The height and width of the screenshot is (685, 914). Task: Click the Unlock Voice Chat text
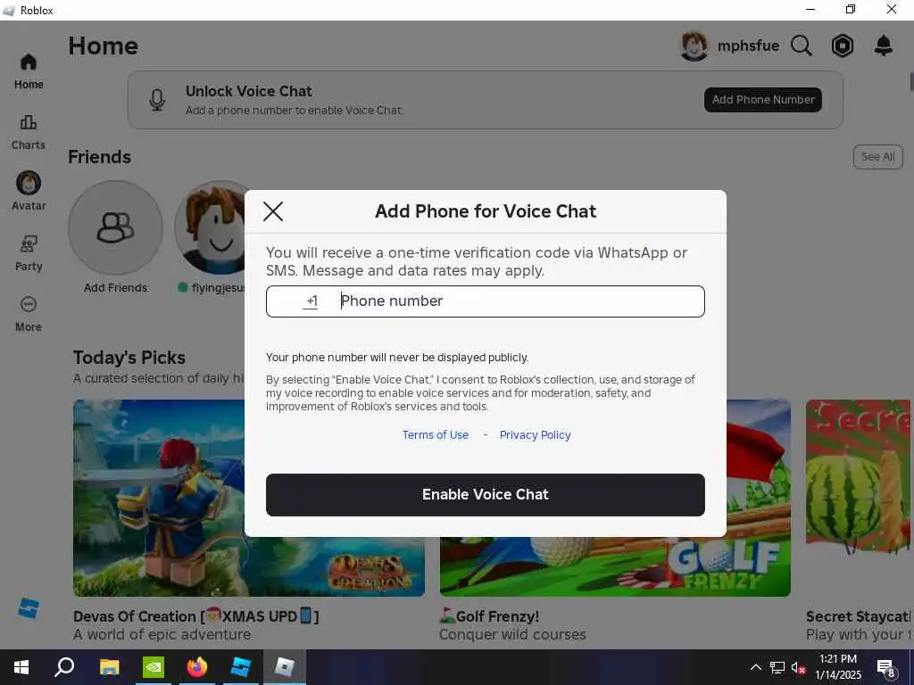click(249, 92)
